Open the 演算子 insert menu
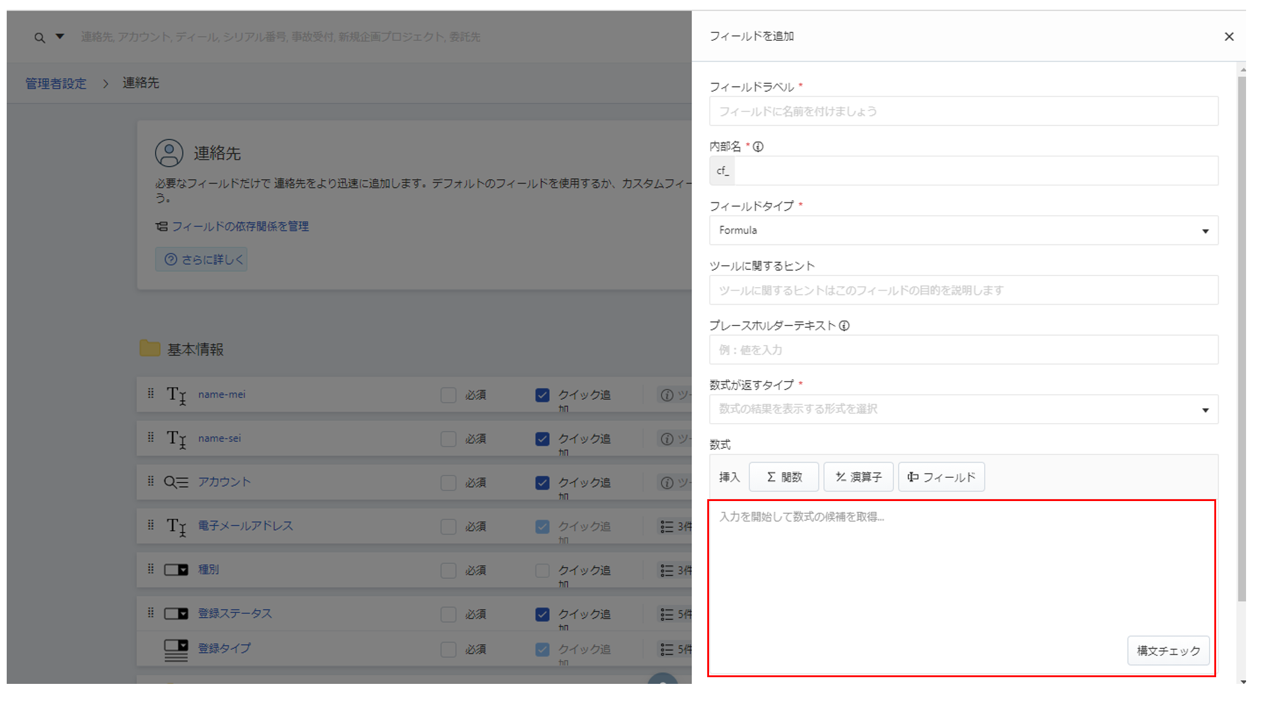1268x704 pixels. coord(858,477)
